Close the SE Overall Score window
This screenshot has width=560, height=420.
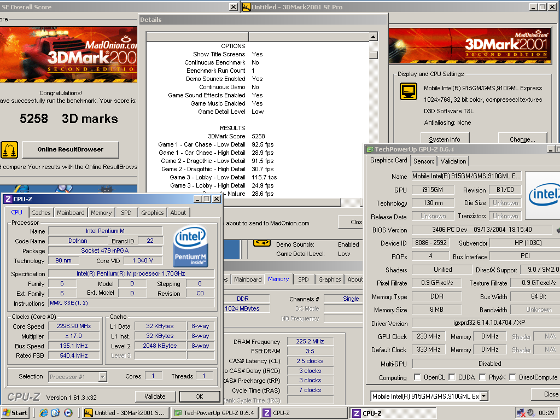233,7
